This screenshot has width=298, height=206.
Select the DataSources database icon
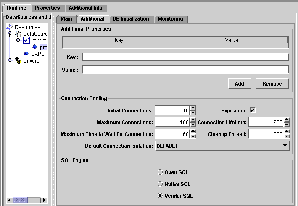pyautogui.click(x=18, y=34)
